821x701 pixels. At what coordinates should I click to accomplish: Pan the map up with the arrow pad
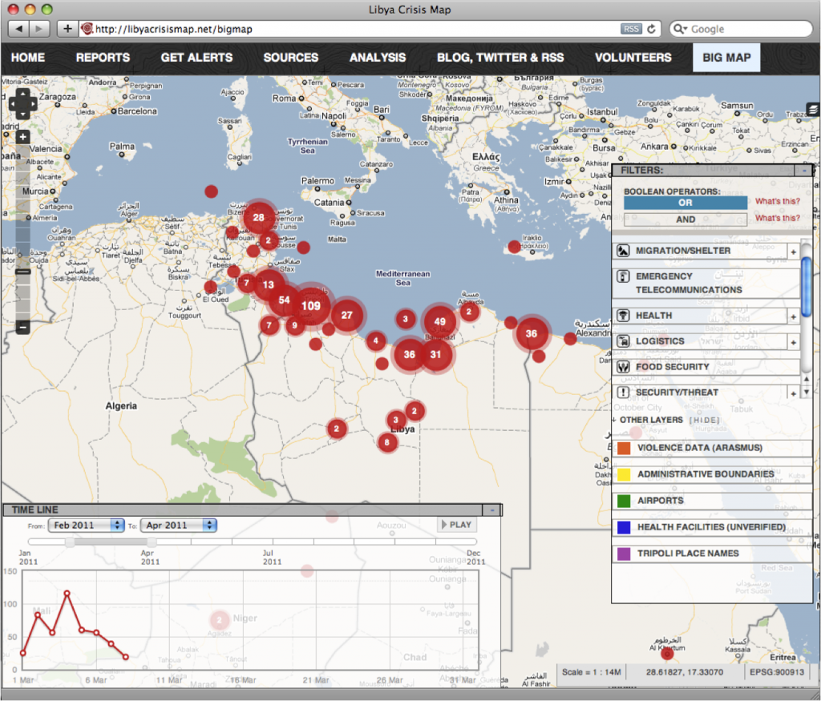[23, 95]
